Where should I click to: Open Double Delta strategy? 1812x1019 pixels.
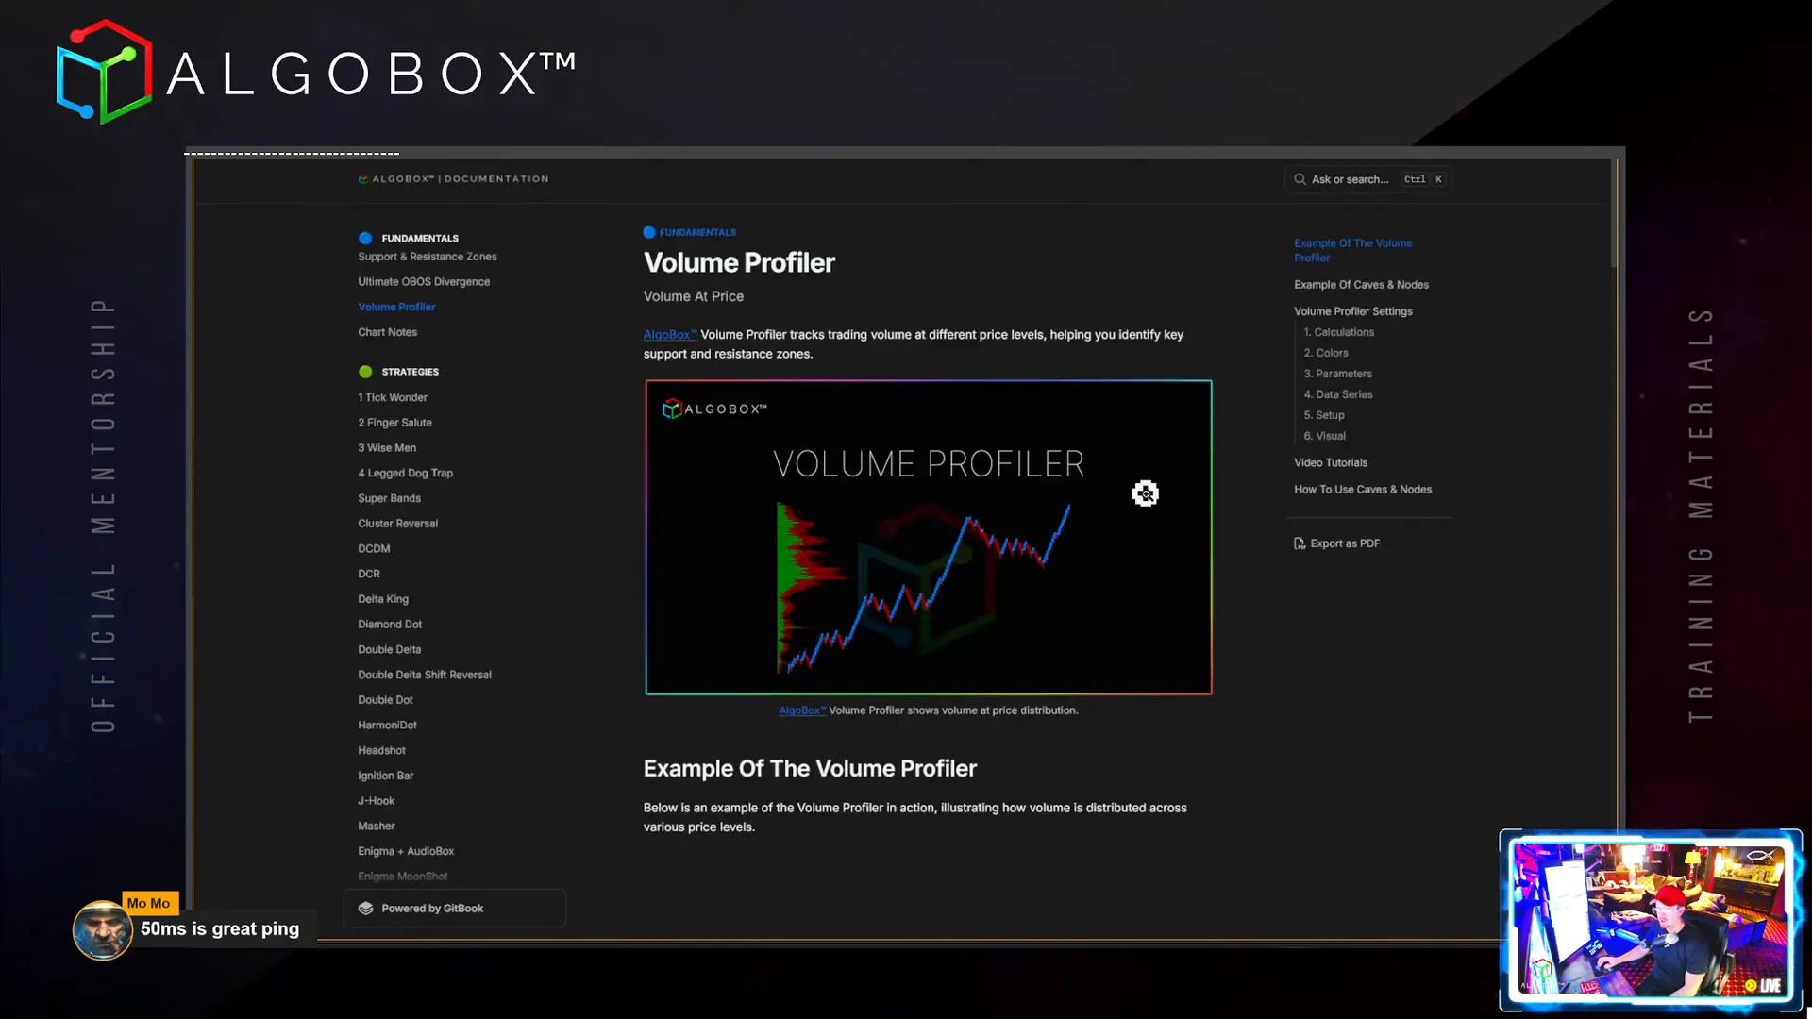coord(389,650)
